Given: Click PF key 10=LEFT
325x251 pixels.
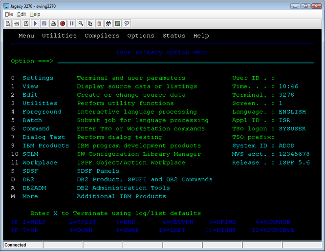Looking at the screenshot, I should (172, 230).
